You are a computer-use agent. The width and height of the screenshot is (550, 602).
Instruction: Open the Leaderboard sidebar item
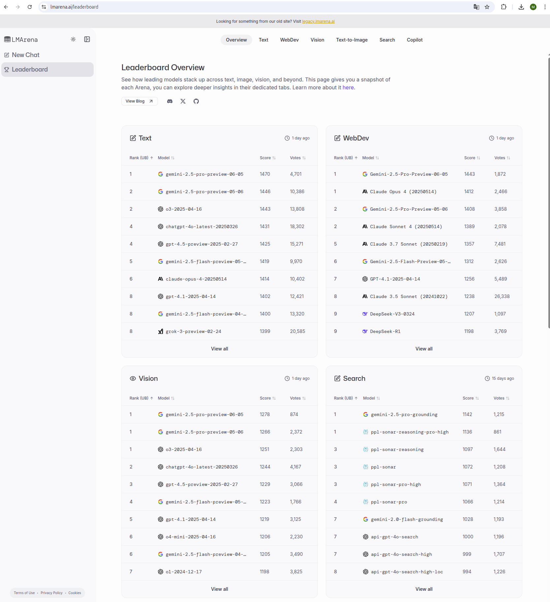pos(47,70)
